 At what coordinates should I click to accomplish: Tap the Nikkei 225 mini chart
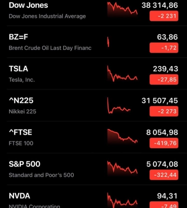point(119,106)
